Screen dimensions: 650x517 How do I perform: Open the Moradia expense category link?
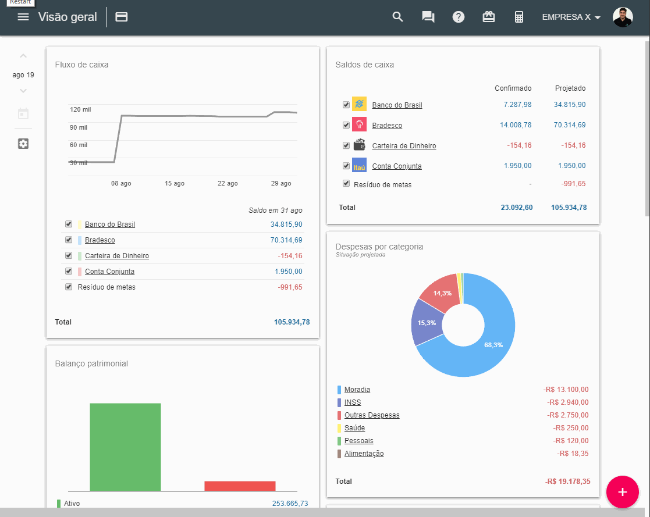pyautogui.click(x=357, y=390)
